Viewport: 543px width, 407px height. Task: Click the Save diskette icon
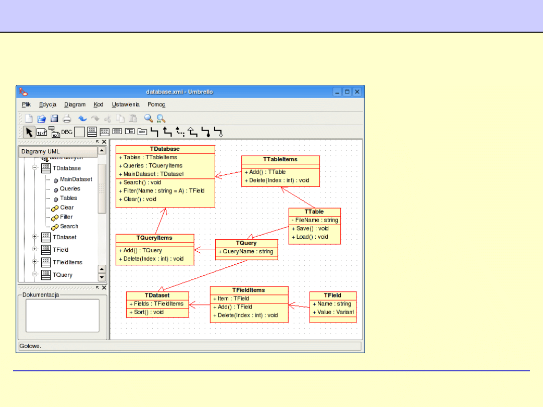[54, 119]
